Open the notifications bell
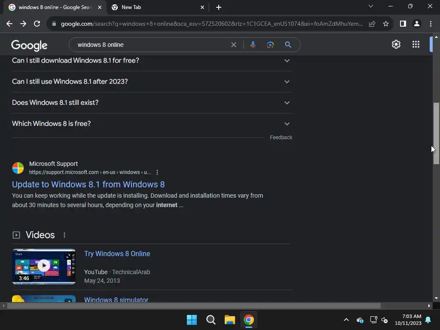Viewport: 440px width, 330px height. tap(428, 320)
